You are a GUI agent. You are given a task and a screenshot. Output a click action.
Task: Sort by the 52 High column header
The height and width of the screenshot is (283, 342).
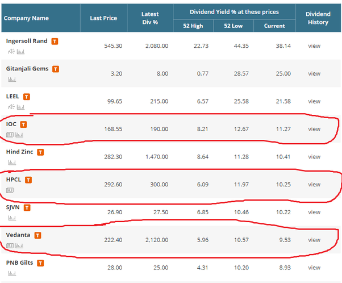coord(193,26)
